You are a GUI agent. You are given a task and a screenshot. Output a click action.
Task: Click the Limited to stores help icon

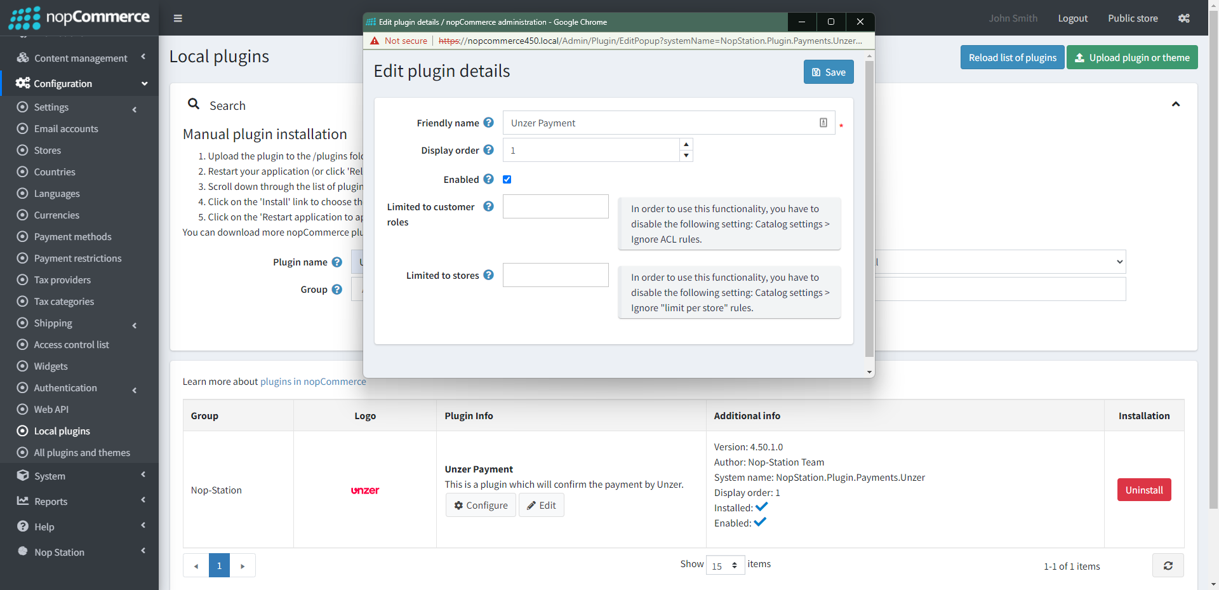488,275
